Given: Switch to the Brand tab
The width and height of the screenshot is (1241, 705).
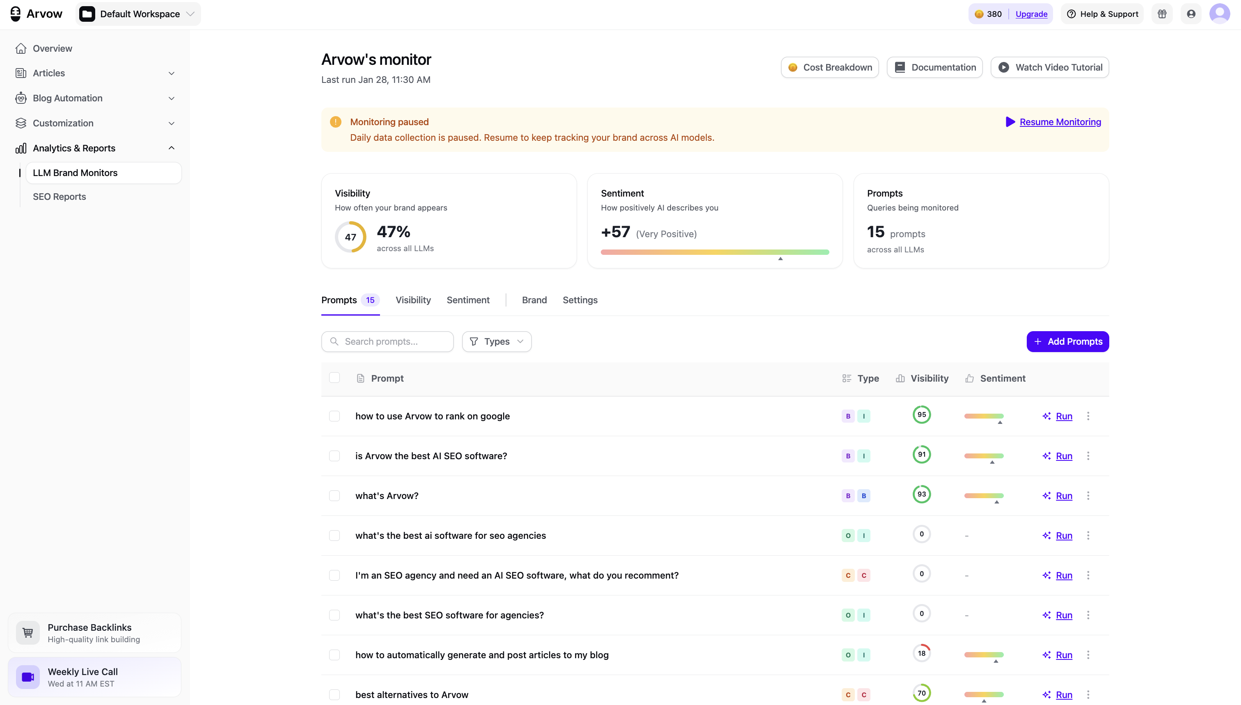Looking at the screenshot, I should coord(534,300).
